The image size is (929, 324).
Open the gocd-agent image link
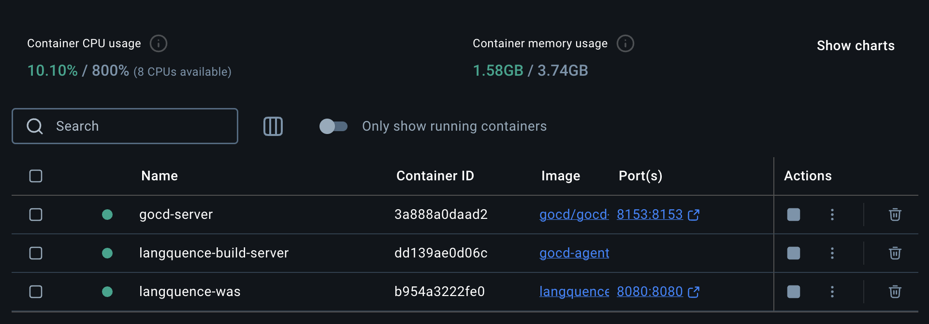(x=574, y=253)
